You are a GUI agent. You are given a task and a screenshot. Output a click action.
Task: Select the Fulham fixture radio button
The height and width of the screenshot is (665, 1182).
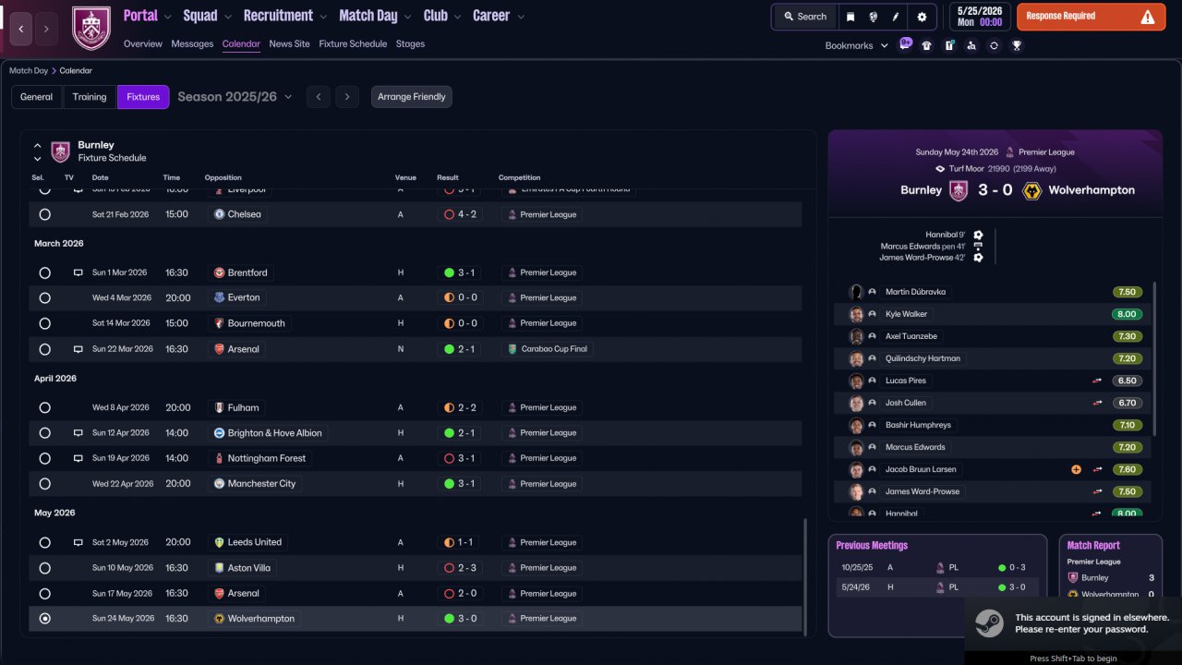click(44, 407)
